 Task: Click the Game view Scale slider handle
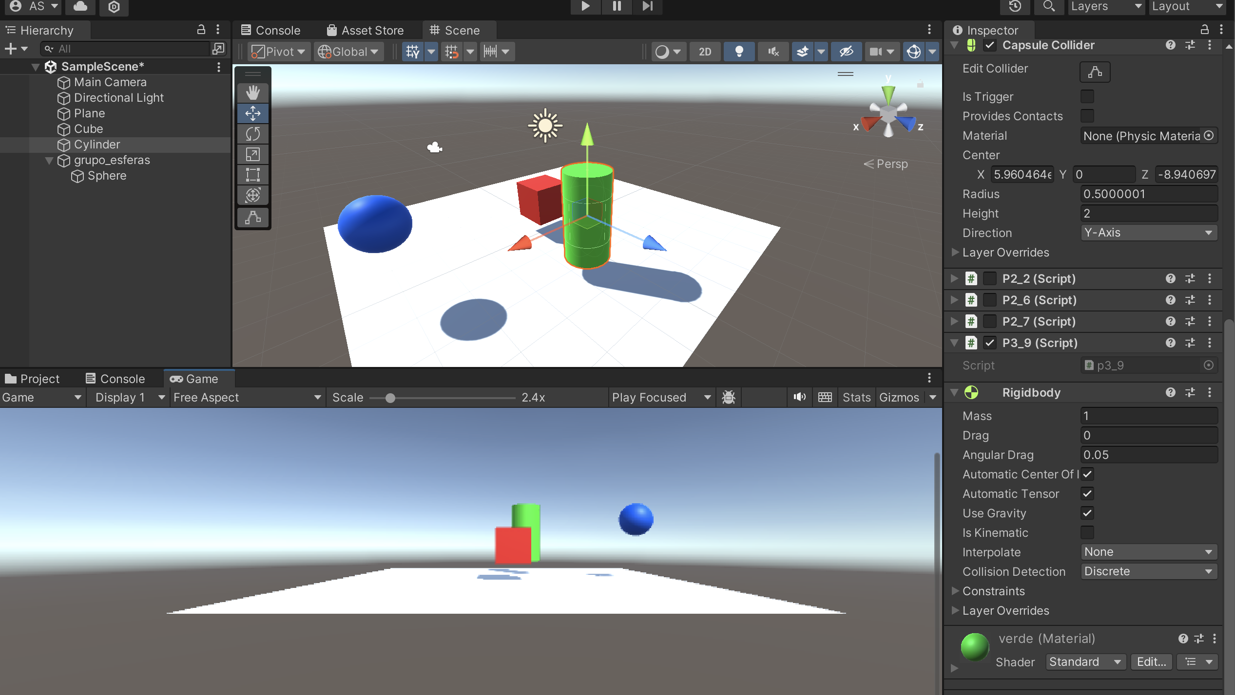coord(390,398)
